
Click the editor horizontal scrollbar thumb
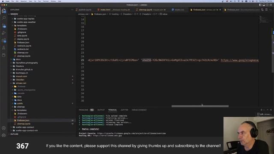(200, 106)
